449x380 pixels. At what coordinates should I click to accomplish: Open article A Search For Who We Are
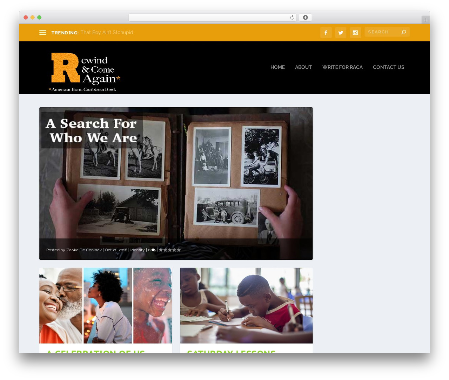176,183
